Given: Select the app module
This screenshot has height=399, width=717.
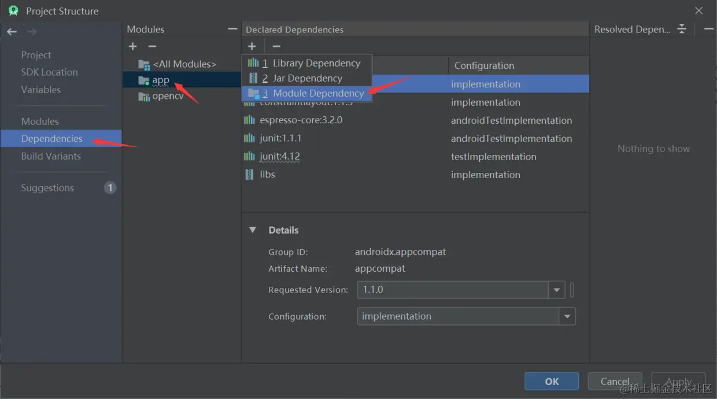Looking at the screenshot, I should (182, 80).
